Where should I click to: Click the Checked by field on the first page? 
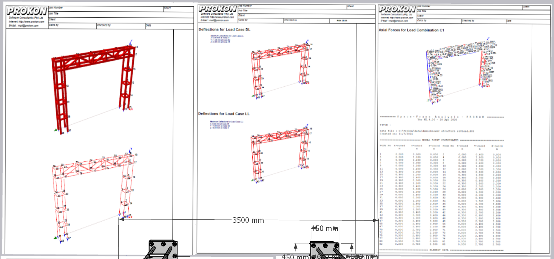[121, 26]
